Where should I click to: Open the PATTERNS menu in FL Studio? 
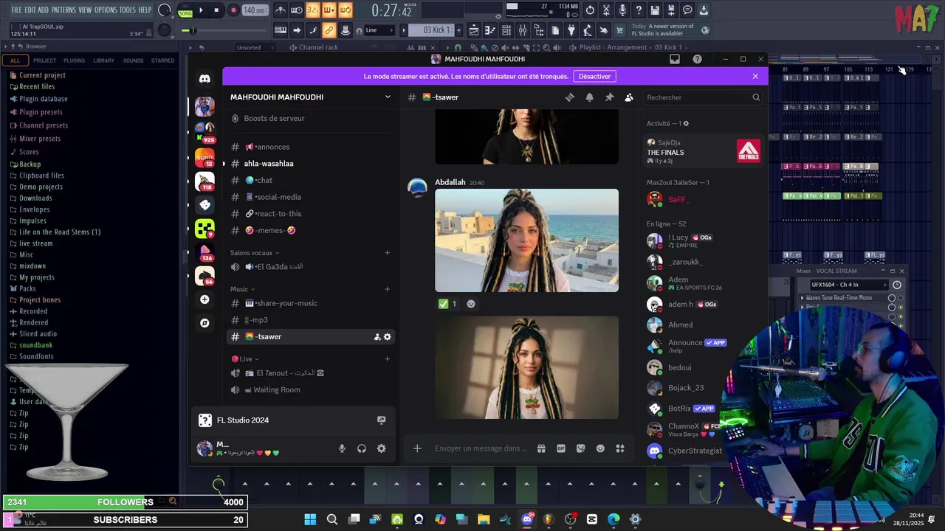point(63,10)
